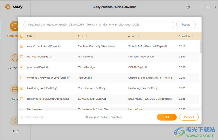The width and height of the screenshot is (218, 140).
Task: Click artist Olivia Rodrigo
Action: [x=86, y=67]
